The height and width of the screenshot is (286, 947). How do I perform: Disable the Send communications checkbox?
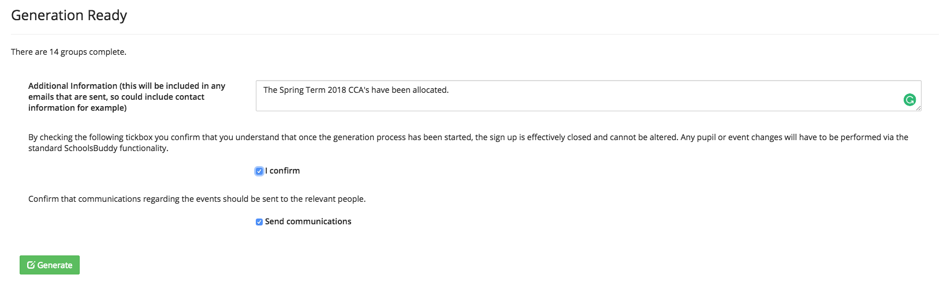259,222
